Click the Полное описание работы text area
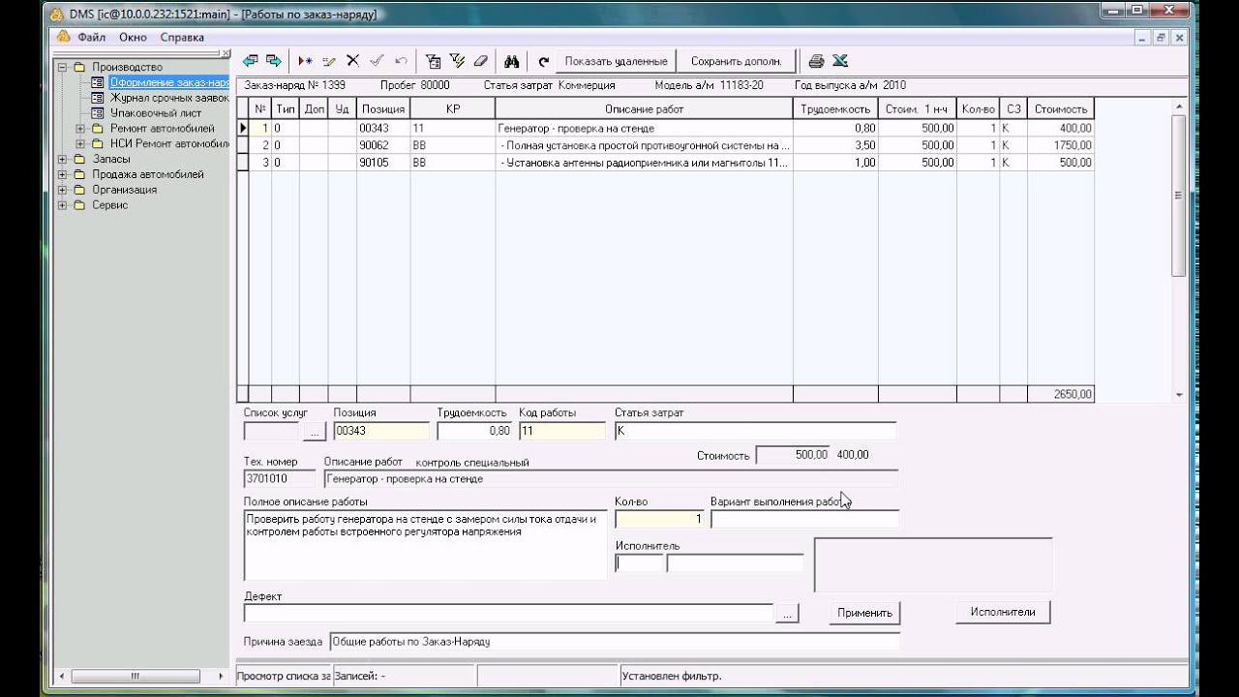Viewport: 1239px width, 697px height. coord(426,545)
